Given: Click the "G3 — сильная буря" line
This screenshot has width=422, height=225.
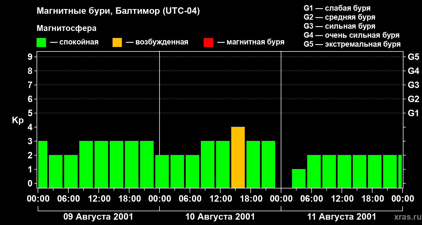Looking at the screenshot, I should [x=339, y=26].
